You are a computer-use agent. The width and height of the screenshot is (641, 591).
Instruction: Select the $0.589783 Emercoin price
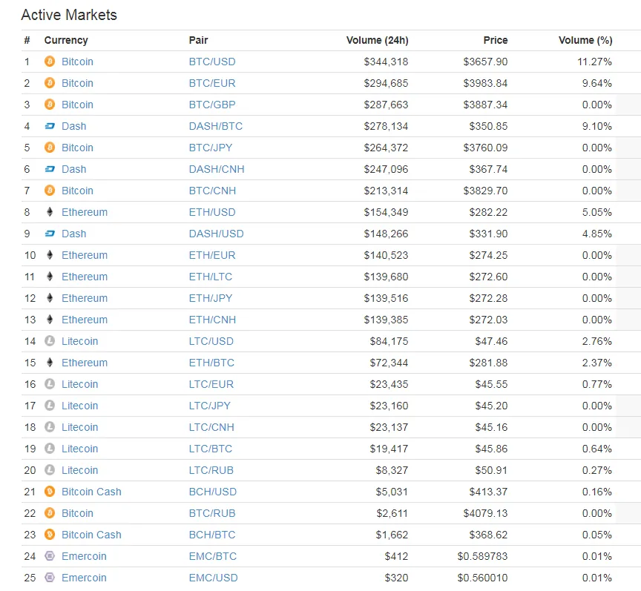coord(482,556)
